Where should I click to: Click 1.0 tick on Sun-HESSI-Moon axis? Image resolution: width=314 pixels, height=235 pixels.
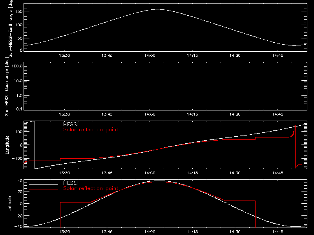19,96
